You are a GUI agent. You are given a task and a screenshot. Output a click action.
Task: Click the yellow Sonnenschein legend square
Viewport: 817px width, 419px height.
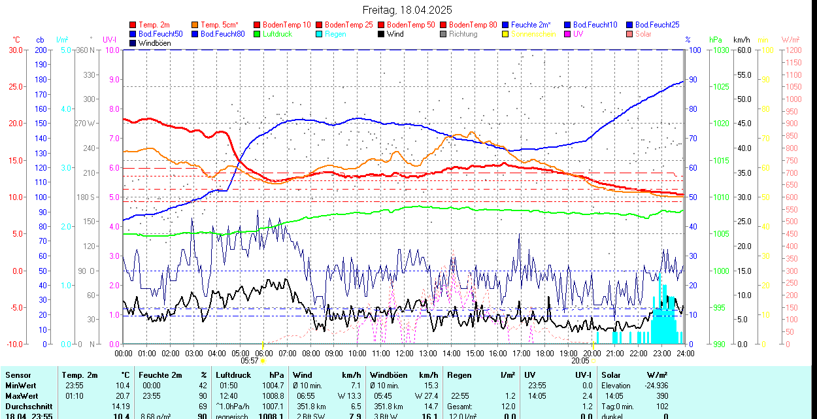pos(506,34)
